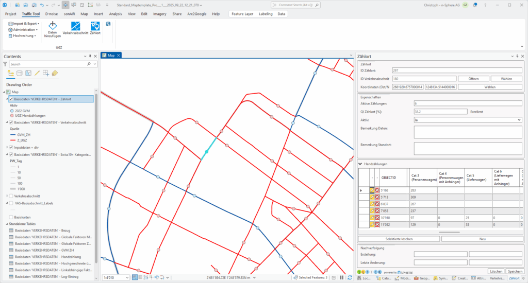Switch Contents to List By Data Source
Screen dimensions: 528x283
click(x=20, y=73)
